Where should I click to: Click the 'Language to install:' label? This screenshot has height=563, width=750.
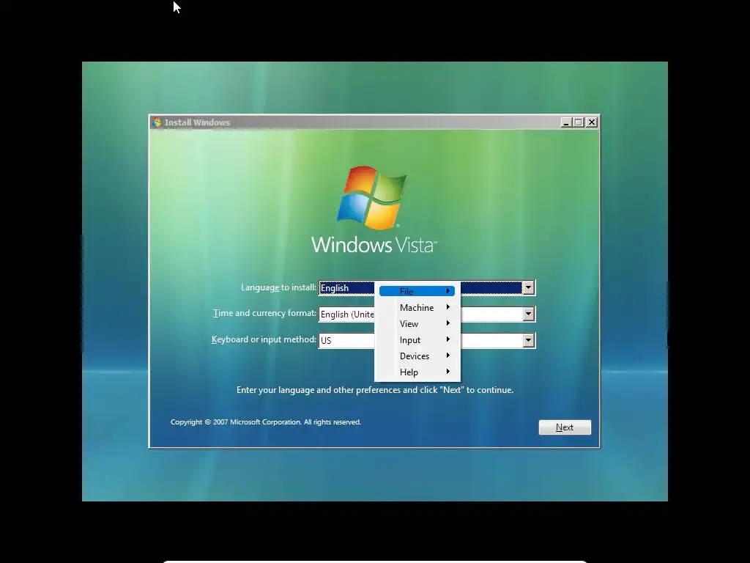click(278, 287)
